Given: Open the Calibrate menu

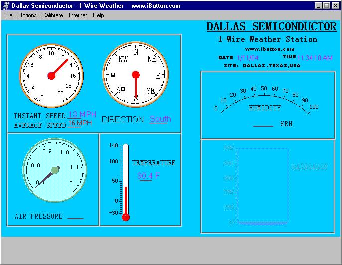Looking at the screenshot, I should point(52,15).
